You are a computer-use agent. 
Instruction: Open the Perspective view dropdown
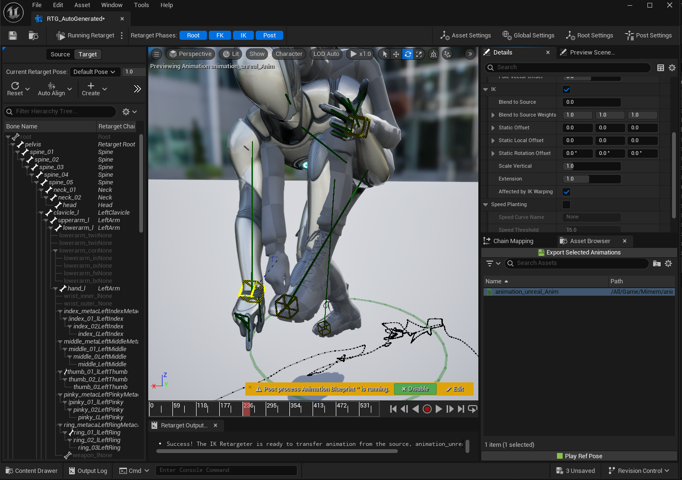click(x=190, y=54)
